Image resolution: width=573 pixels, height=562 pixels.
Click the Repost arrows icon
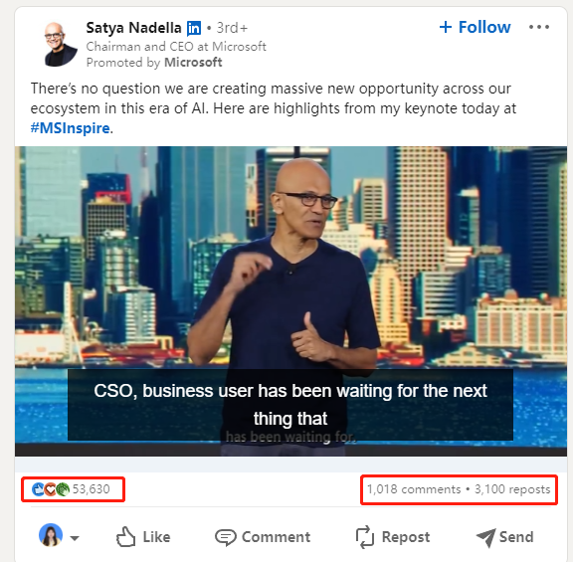click(365, 537)
